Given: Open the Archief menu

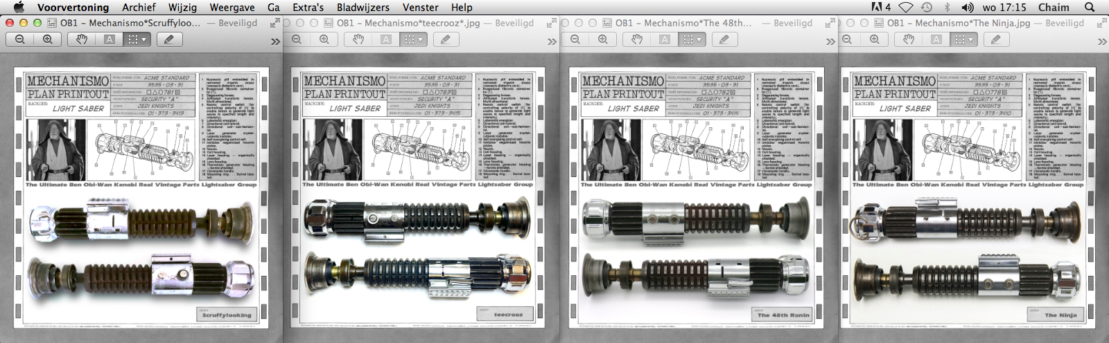Looking at the screenshot, I should tap(139, 7).
